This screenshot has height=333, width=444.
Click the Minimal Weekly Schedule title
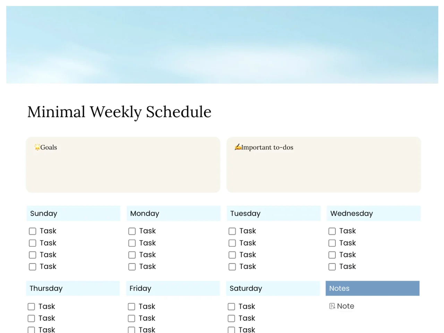pos(119,112)
